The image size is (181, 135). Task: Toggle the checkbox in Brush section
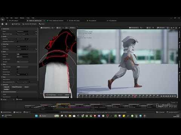(x=17, y=59)
